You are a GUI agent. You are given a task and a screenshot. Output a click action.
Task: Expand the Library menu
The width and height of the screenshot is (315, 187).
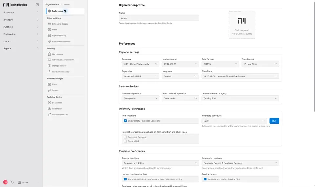point(21,41)
